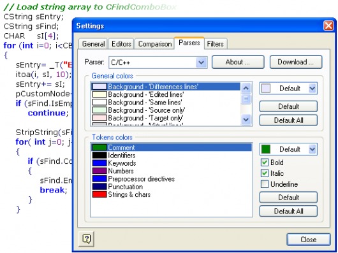Select Background - 'Differences lines' color row
This screenshot has height=253, width=338.
click(166, 87)
